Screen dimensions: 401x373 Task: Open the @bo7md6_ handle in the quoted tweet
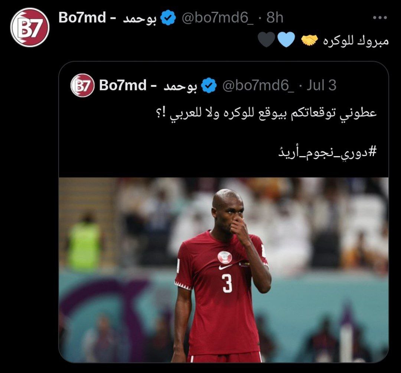[258, 85]
